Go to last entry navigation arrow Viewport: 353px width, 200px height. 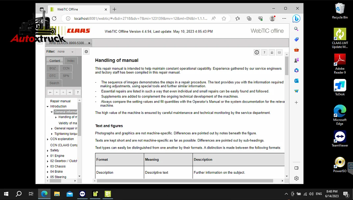point(70,92)
